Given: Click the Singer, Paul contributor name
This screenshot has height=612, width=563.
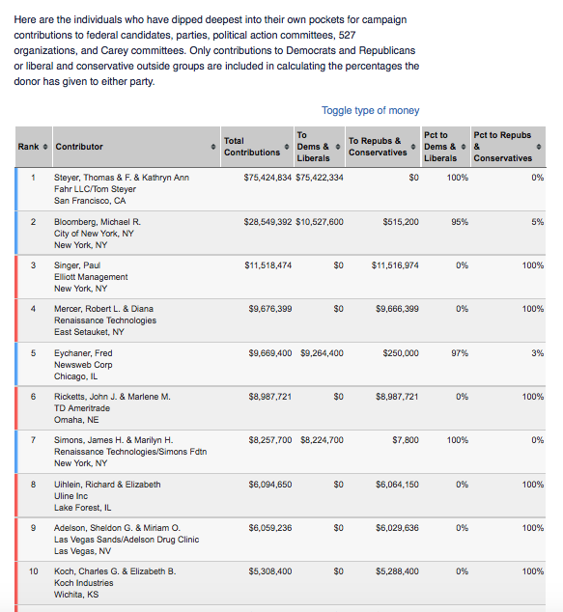Looking at the screenshot, I should (77, 265).
